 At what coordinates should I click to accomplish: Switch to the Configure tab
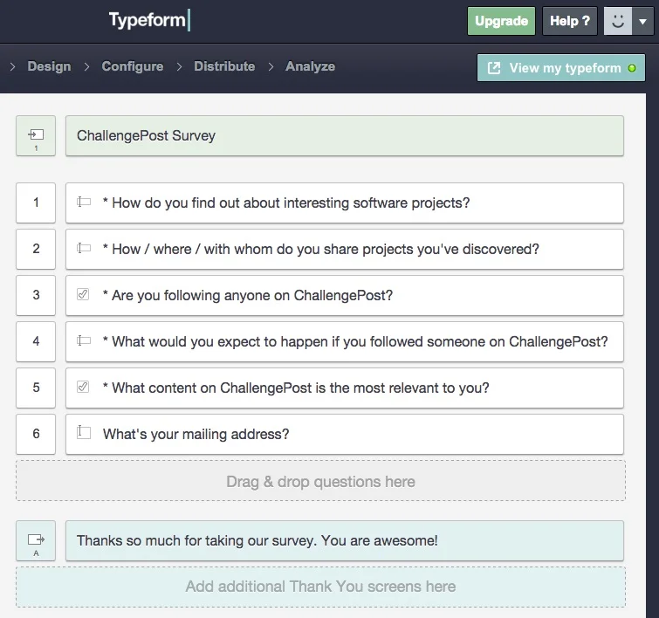click(133, 66)
